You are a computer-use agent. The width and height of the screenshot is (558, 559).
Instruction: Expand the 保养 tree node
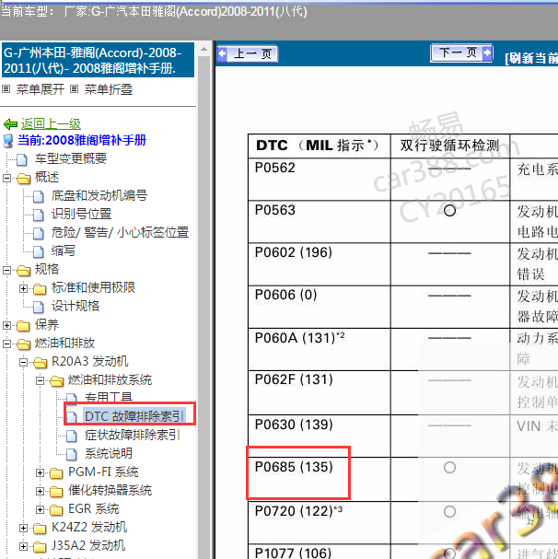click(6, 325)
